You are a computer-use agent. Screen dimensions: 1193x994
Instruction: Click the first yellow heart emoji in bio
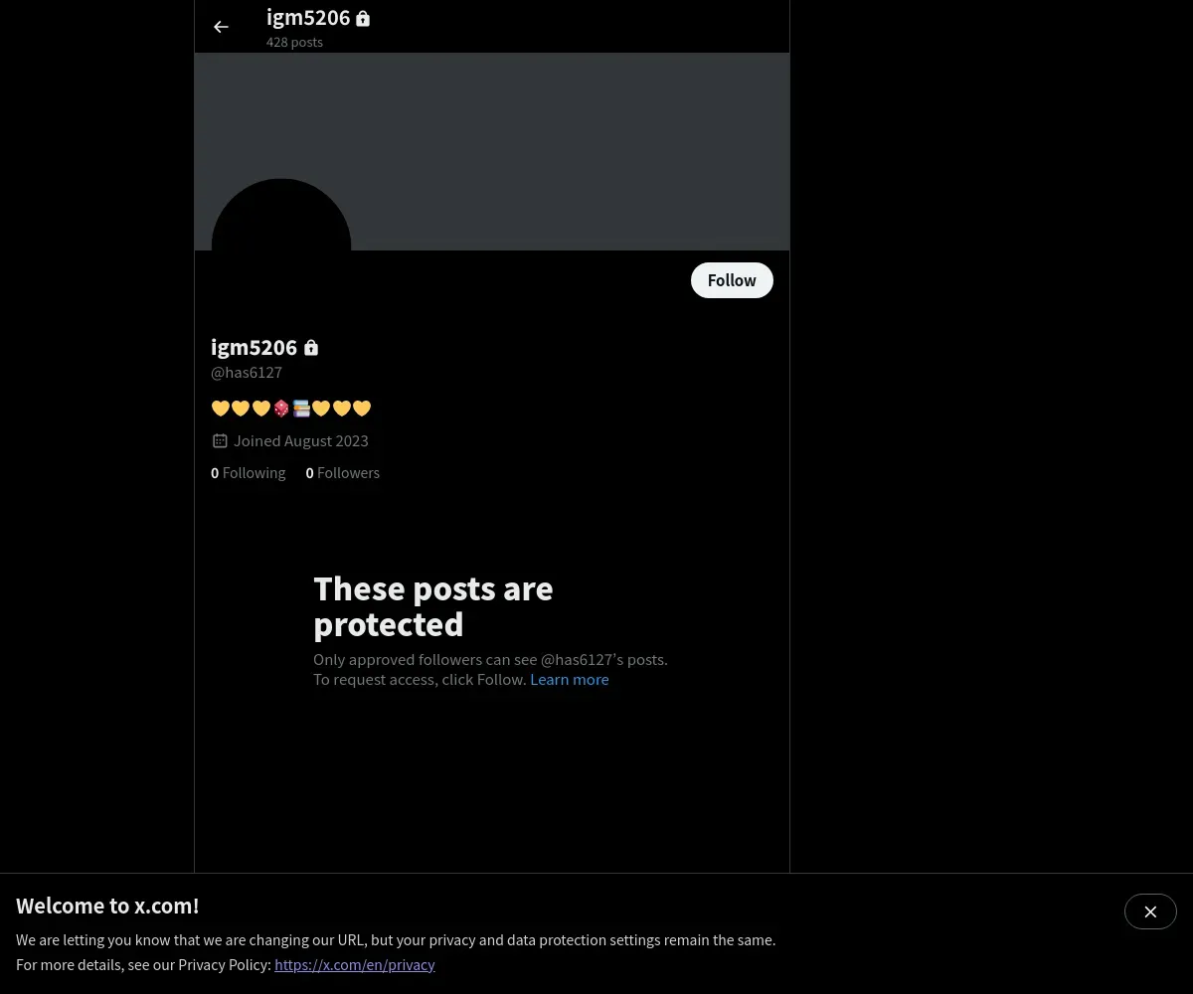tap(221, 408)
